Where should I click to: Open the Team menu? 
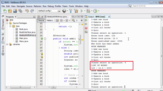click(65, 6)
